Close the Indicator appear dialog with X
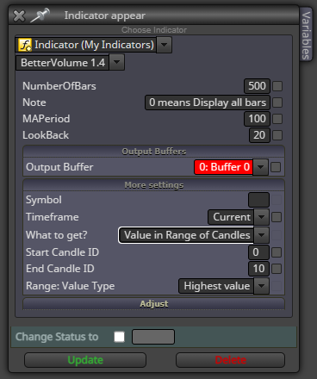The image size is (317, 379). click(19, 16)
